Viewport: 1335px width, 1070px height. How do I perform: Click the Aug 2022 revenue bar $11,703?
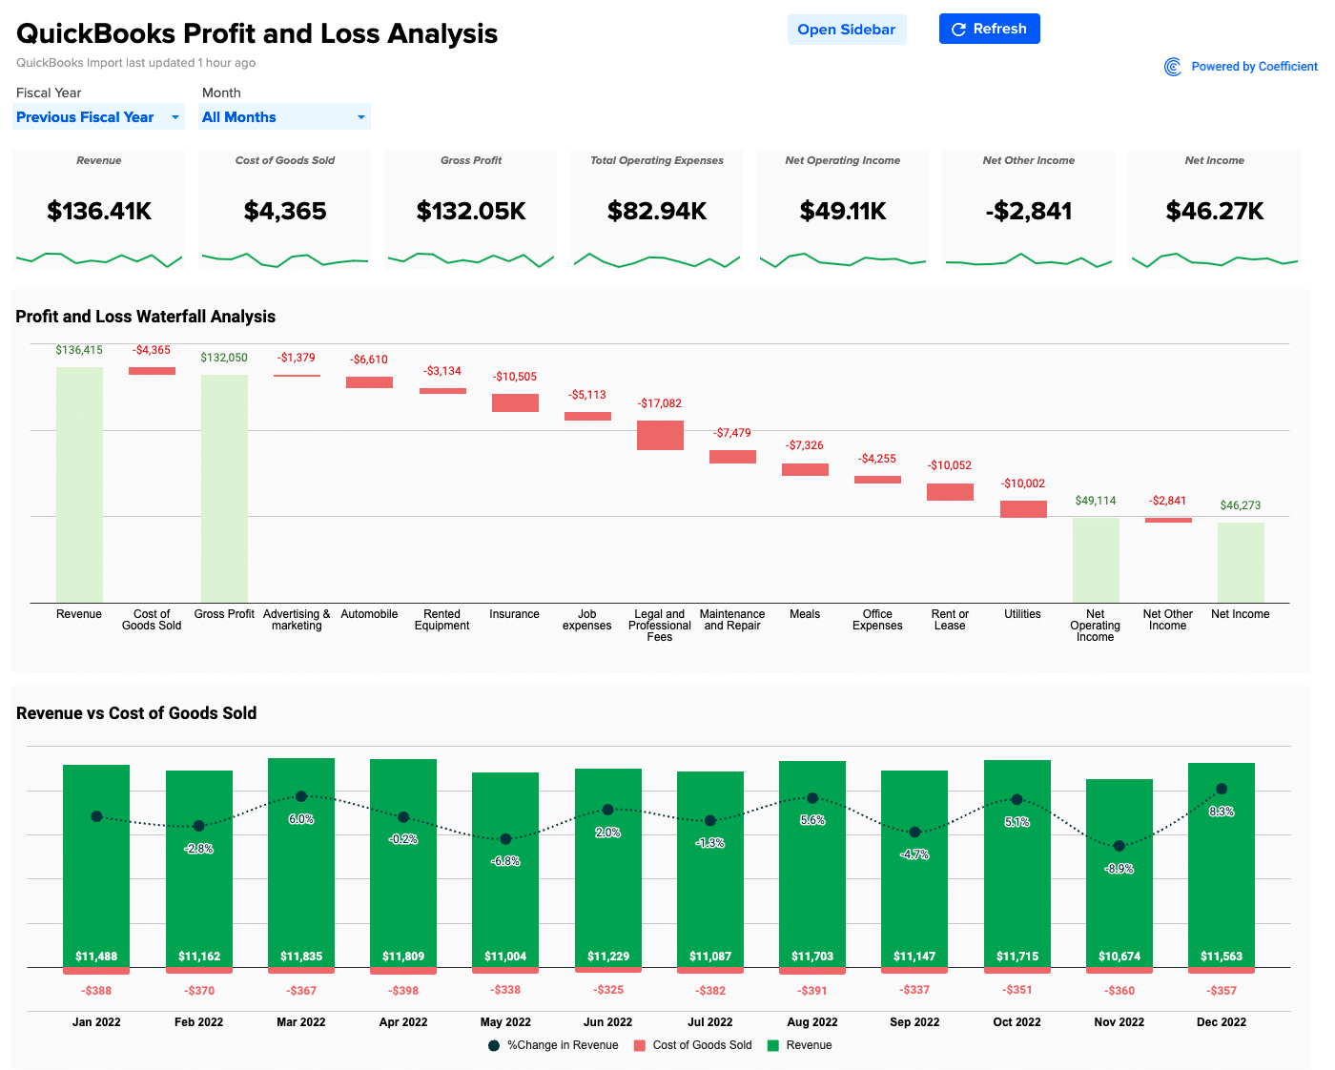(x=812, y=864)
